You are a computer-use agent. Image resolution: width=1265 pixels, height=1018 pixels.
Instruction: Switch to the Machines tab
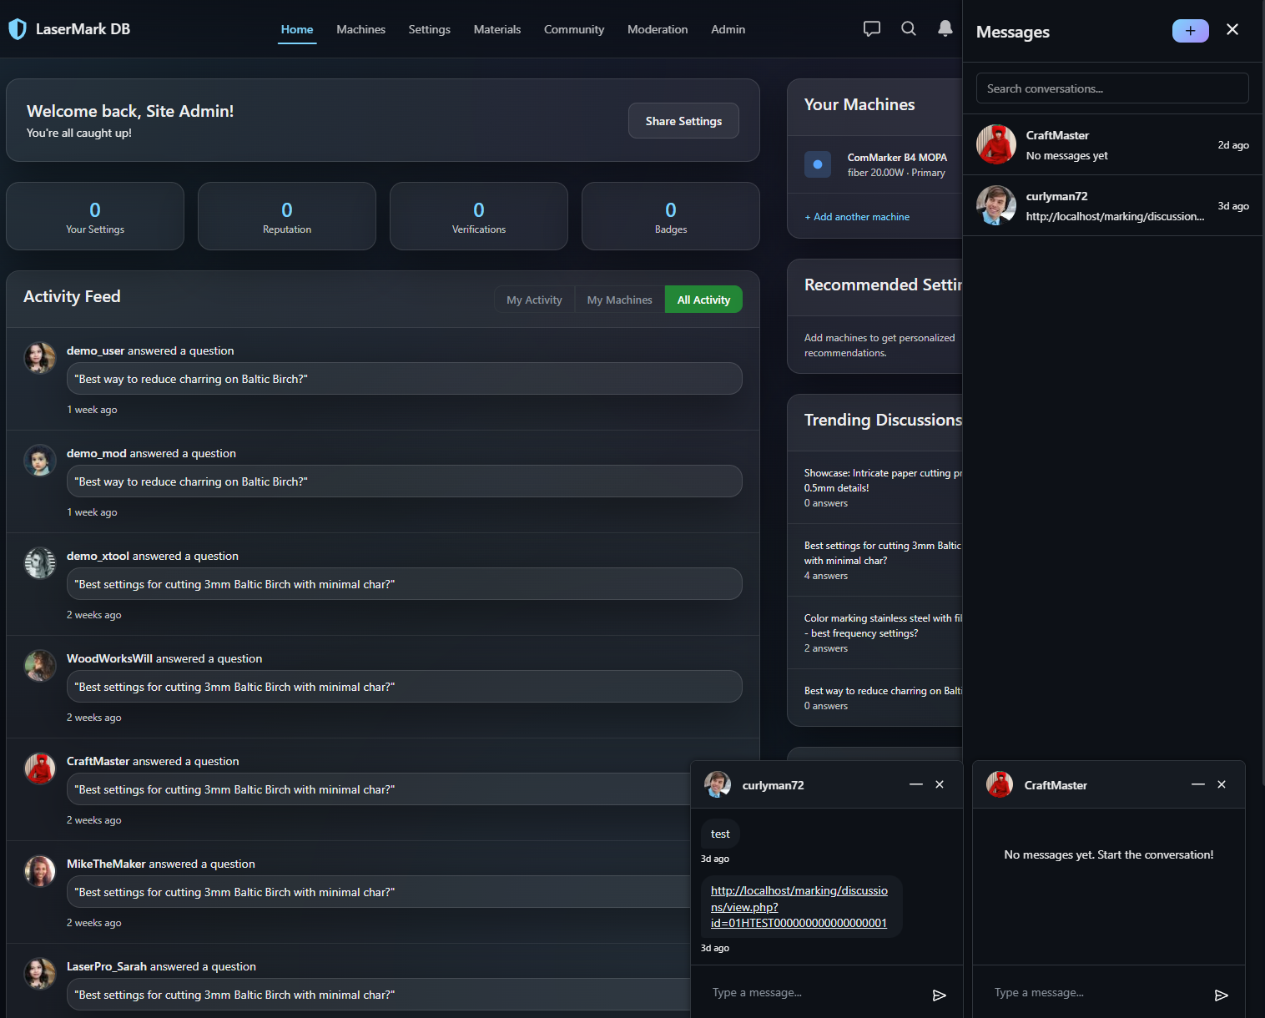point(360,29)
